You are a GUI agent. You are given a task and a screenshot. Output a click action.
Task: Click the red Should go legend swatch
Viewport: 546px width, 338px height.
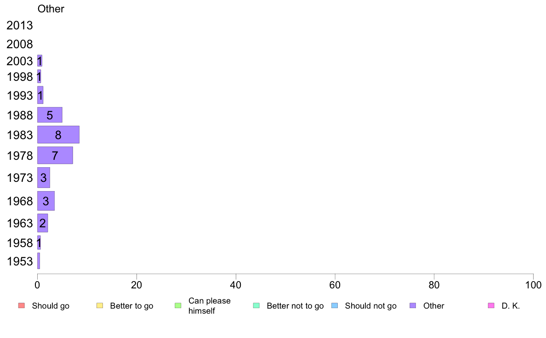[x=22, y=306]
